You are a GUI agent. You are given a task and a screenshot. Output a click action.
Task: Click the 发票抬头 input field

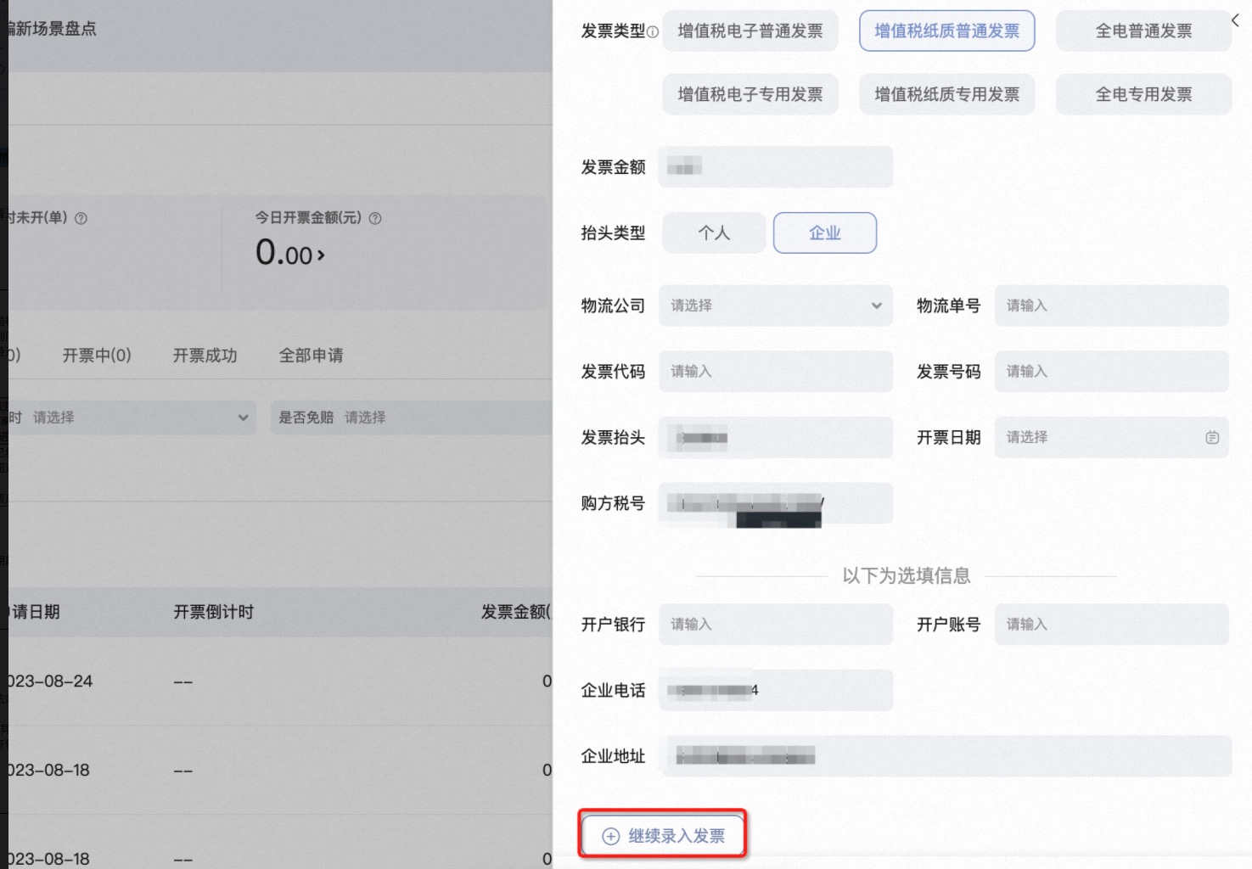(x=776, y=438)
